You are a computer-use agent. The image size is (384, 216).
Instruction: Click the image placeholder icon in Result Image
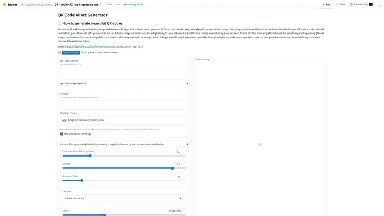pos(260,145)
